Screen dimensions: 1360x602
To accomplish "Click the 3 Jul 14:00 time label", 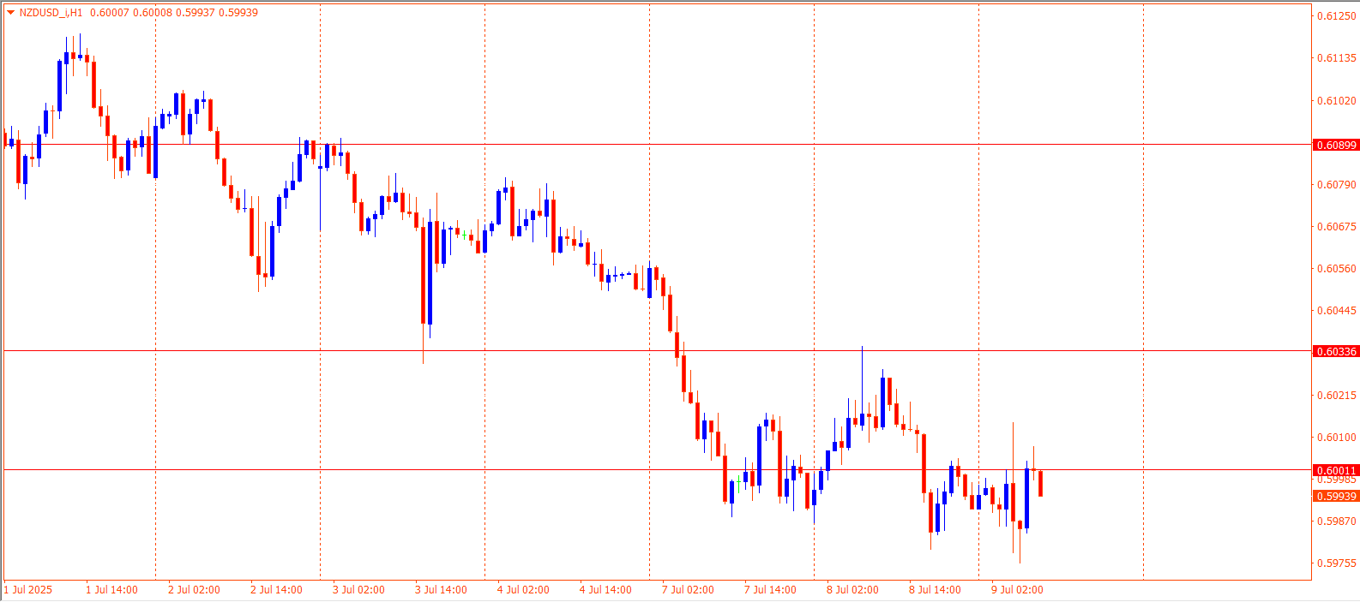I will coord(441,590).
